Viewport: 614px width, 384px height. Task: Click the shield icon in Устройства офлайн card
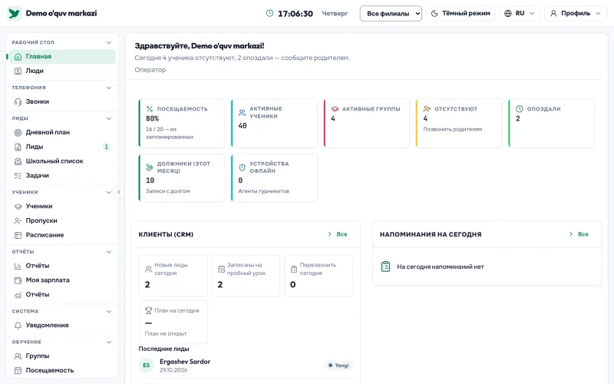point(242,167)
